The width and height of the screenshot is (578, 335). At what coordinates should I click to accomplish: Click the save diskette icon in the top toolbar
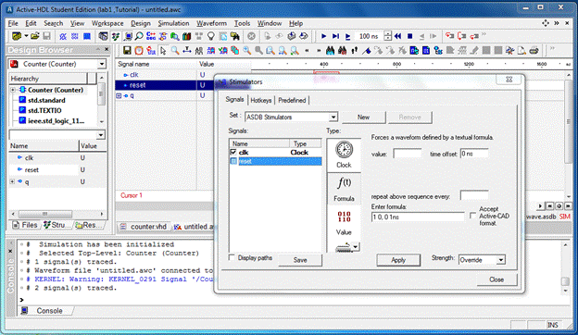click(x=46, y=36)
